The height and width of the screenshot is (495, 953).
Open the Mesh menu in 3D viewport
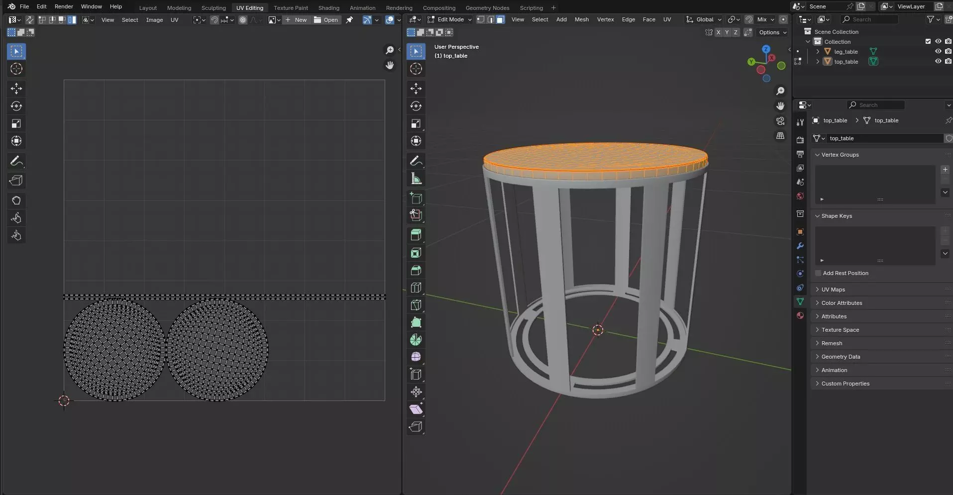pyautogui.click(x=581, y=19)
